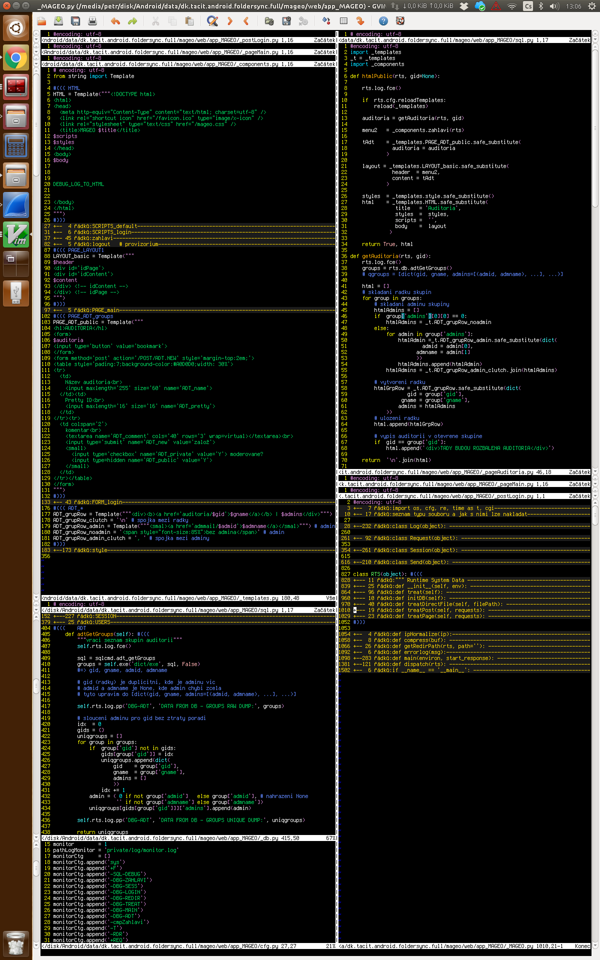Viewport: 600px width, 960px height.
Task: Expand the SESSION fold in _db.py
Action: pos(189,616)
